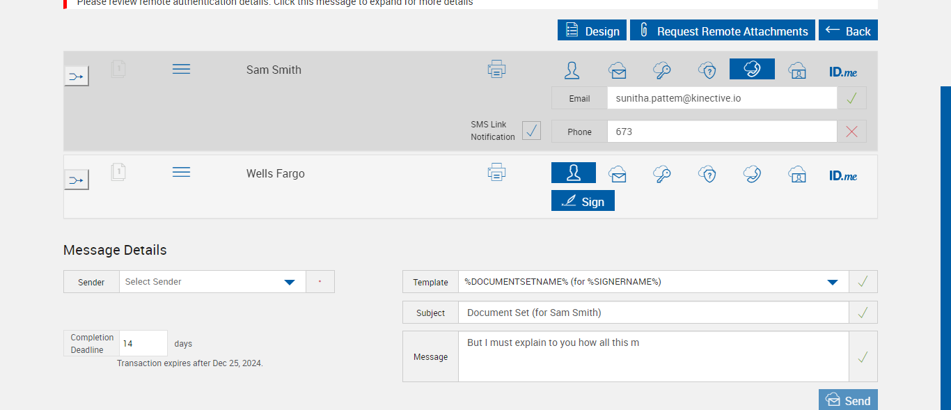Viewport: 951px width, 410px height.
Task: Expand the Template dropdown list
Action: pos(832,282)
